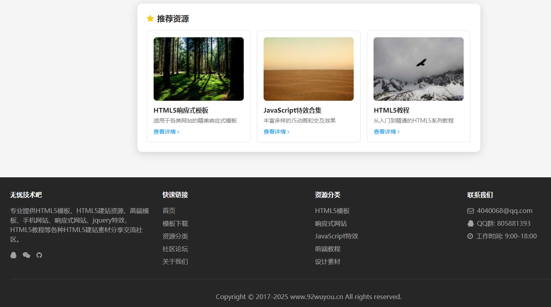The height and width of the screenshot is (307, 551).
Task: Open 查看详情 for HTML5响应式模板 card
Action: (x=164, y=131)
